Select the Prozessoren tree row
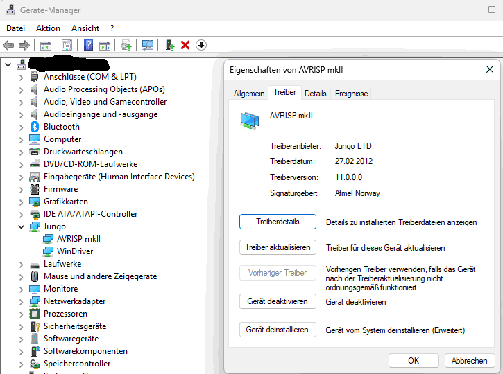503x374 pixels. [65, 314]
